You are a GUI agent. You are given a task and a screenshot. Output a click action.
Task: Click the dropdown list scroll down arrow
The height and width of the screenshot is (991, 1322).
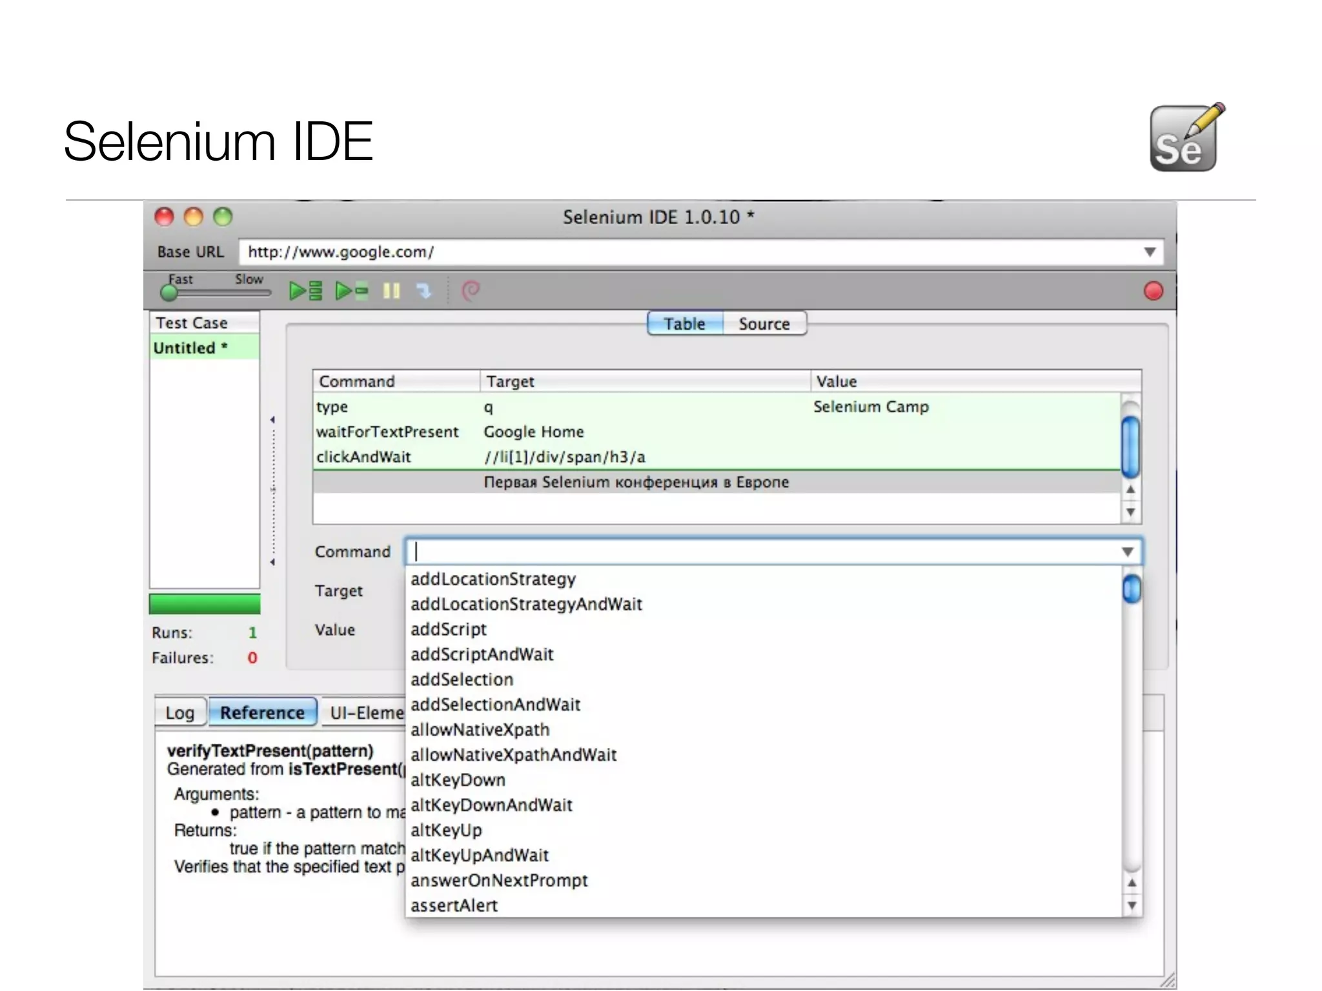click(x=1132, y=905)
